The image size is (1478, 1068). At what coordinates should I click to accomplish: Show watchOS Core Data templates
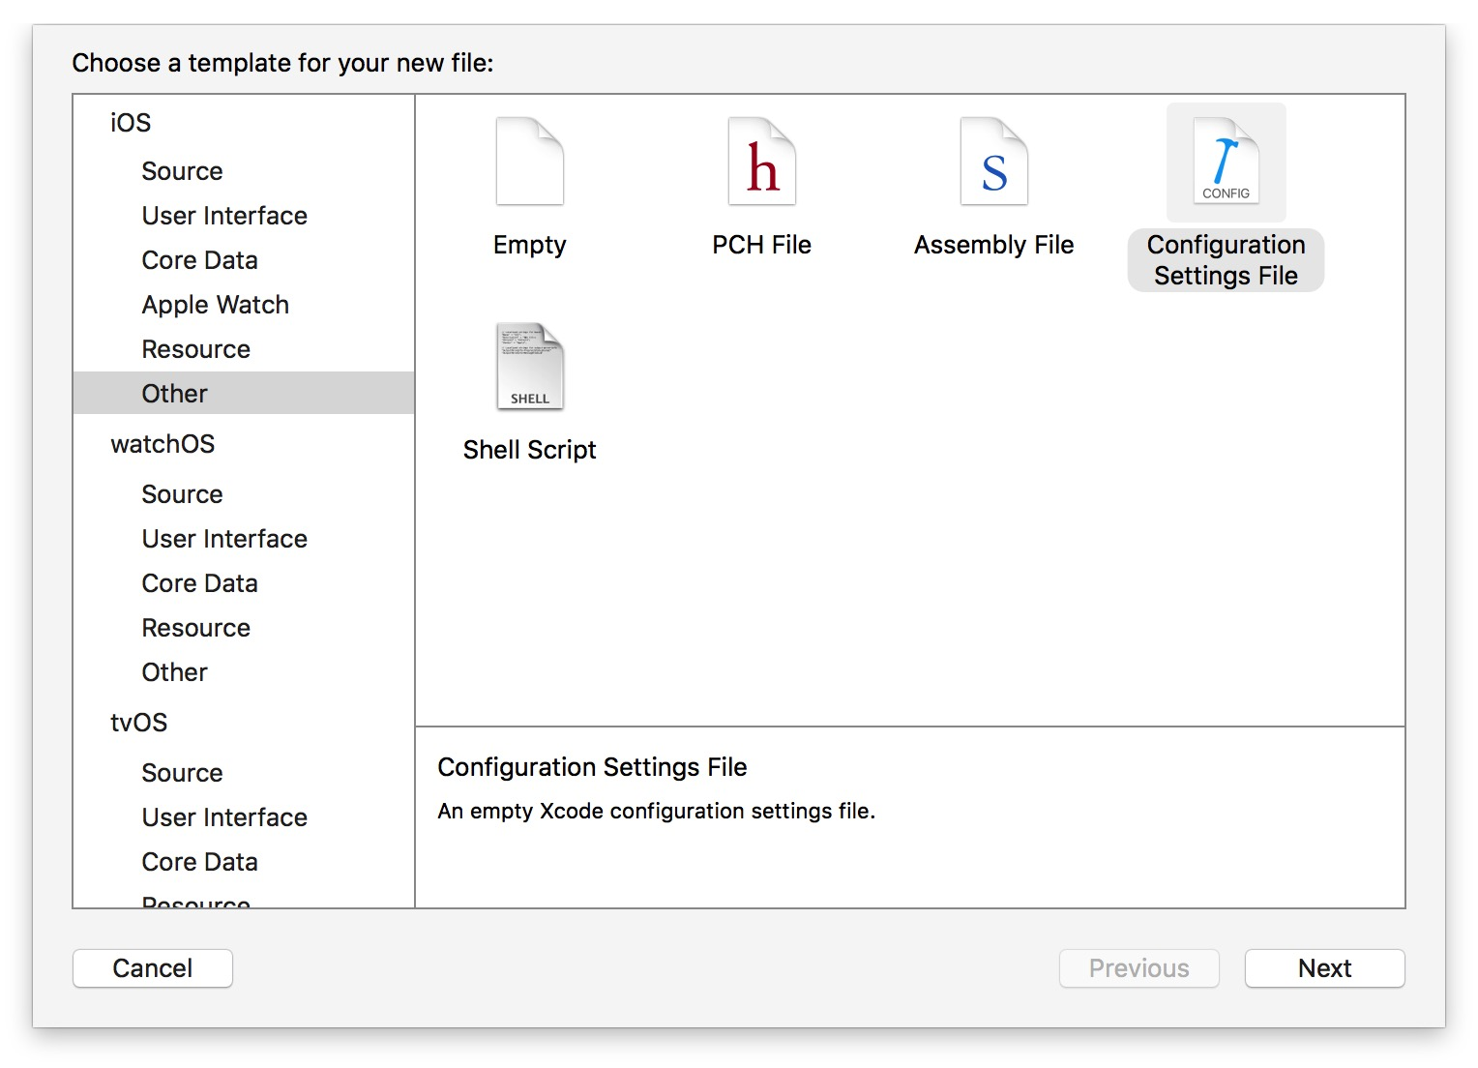[x=199, y=583]
